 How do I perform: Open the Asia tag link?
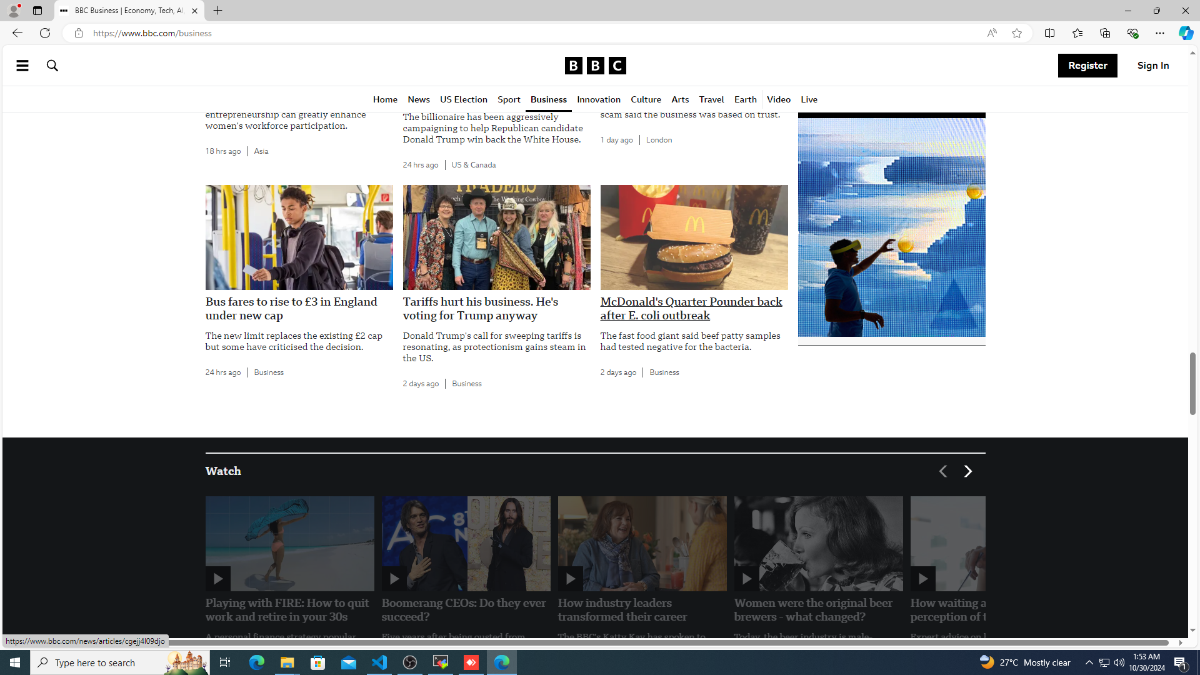[x=261, y=151]
